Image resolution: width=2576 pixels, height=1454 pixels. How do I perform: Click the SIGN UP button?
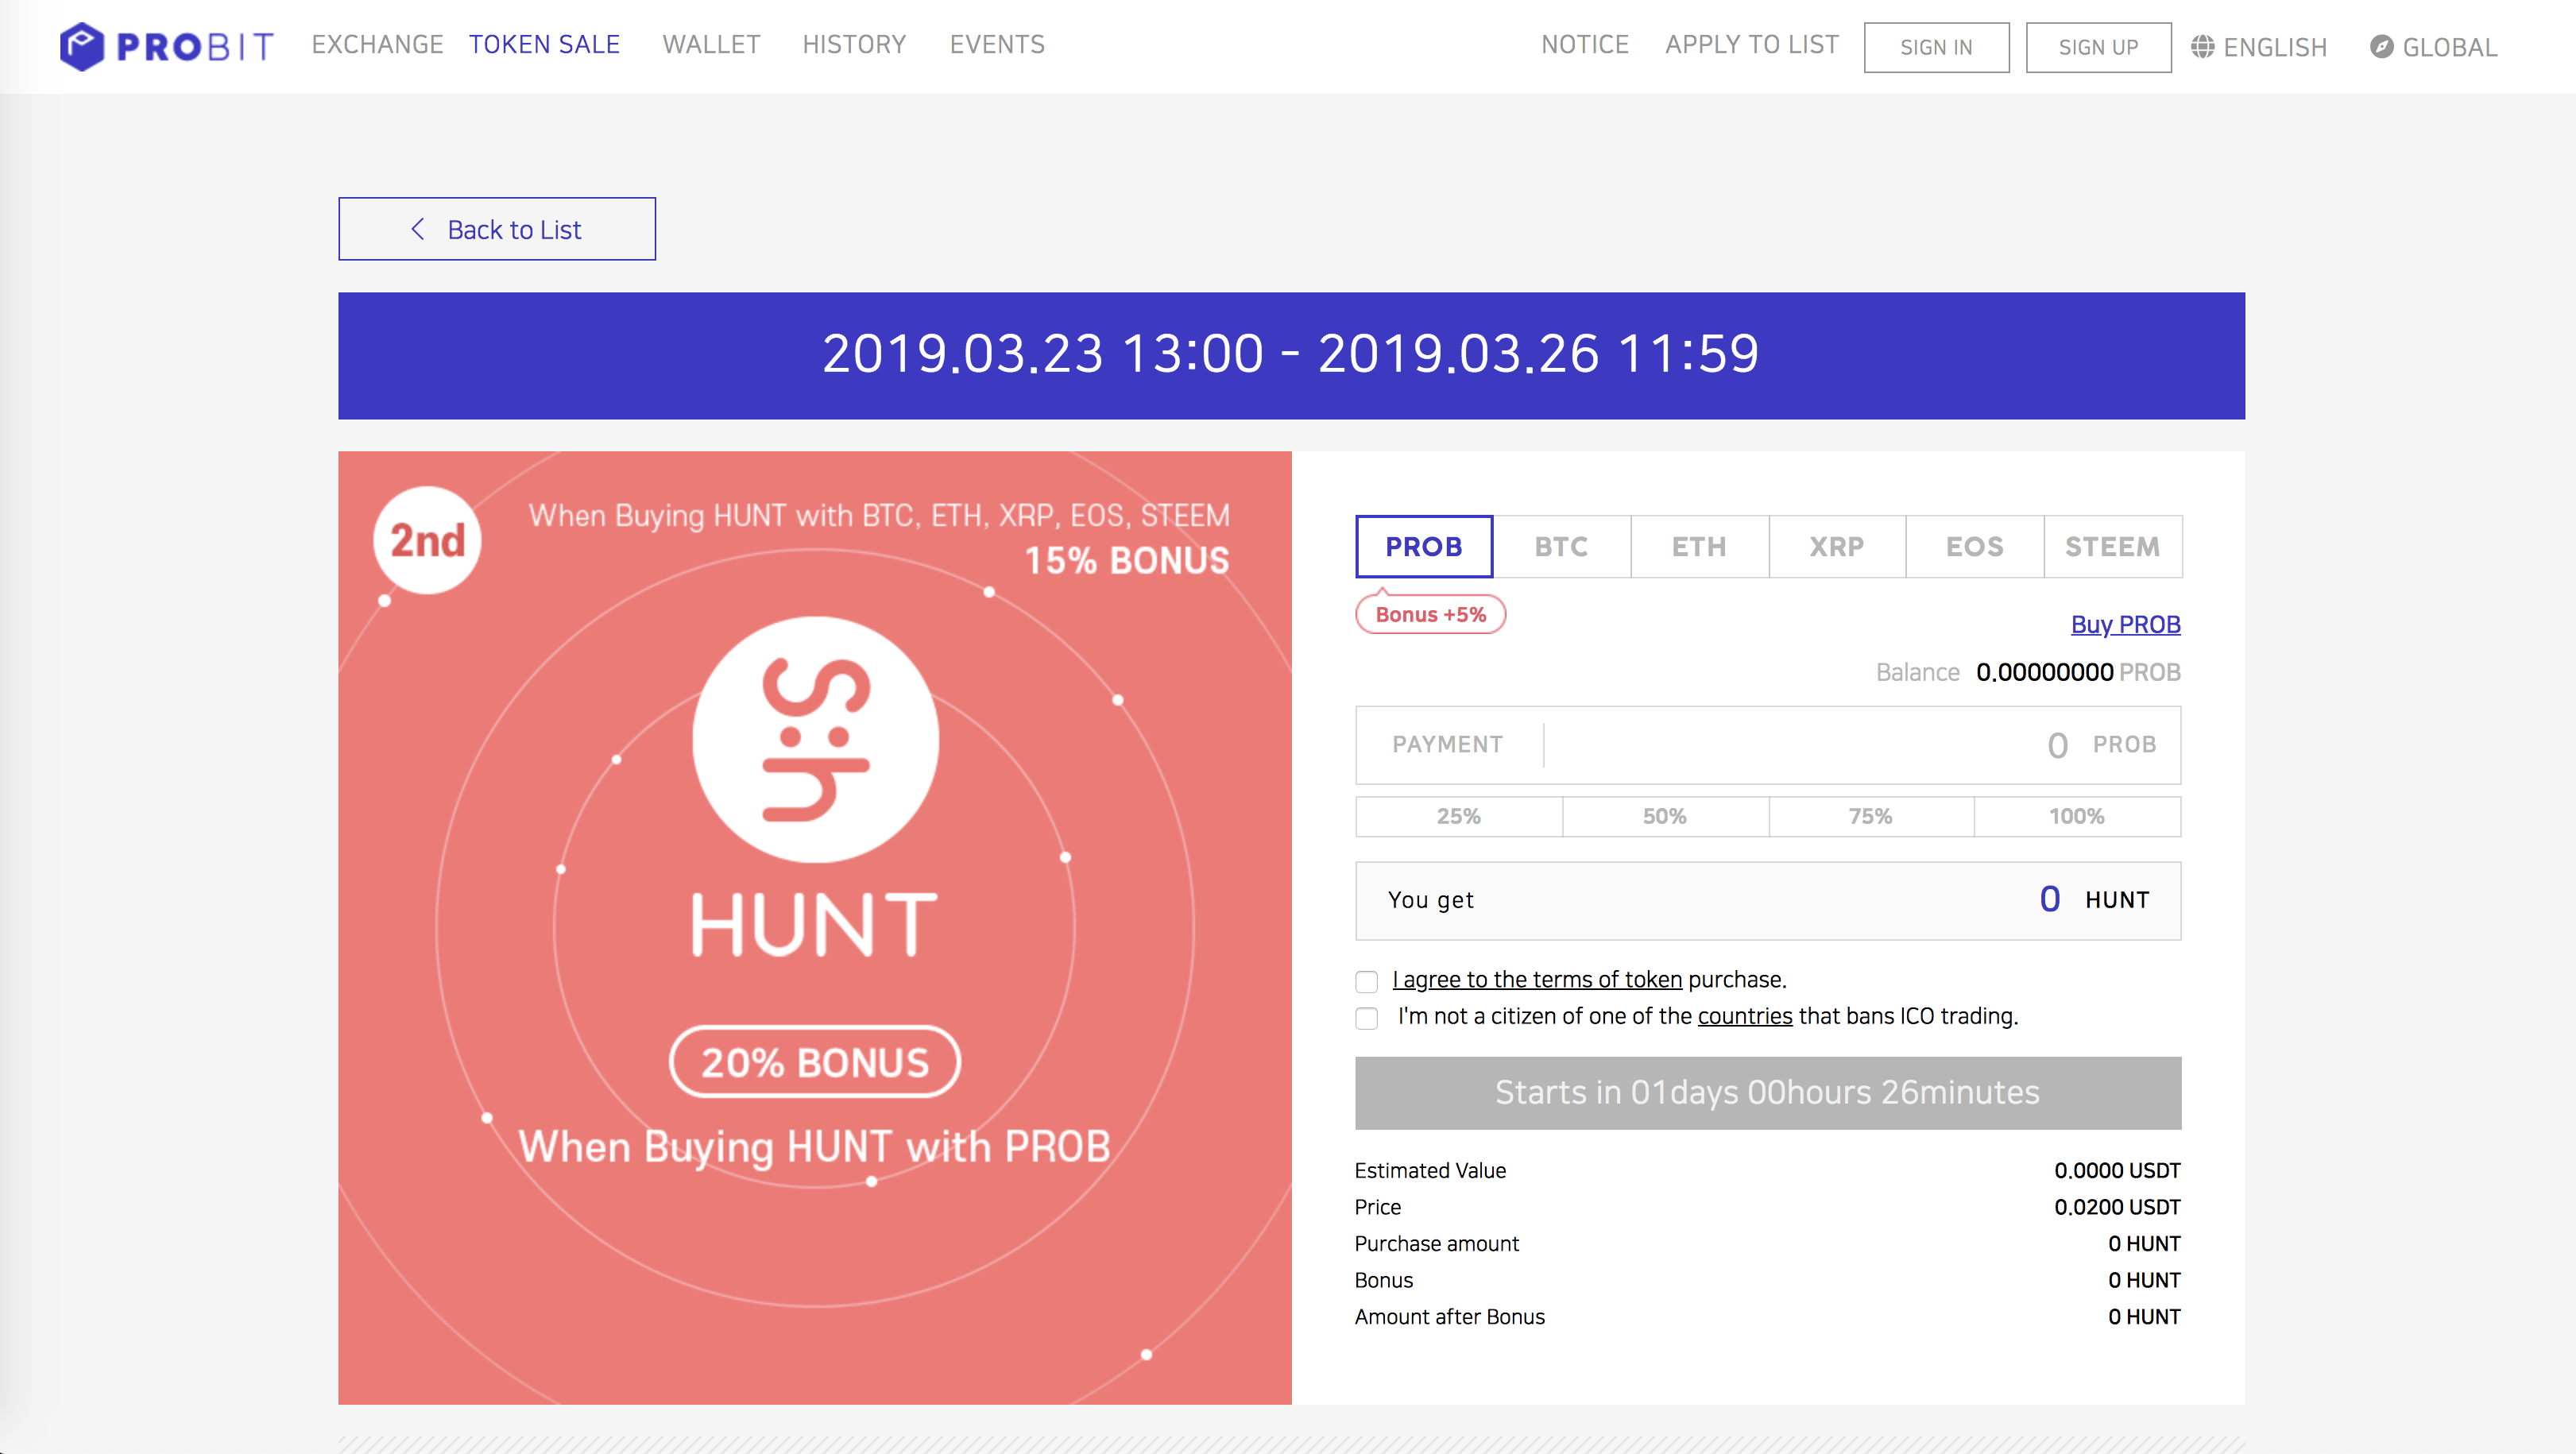pos(2098,47)
